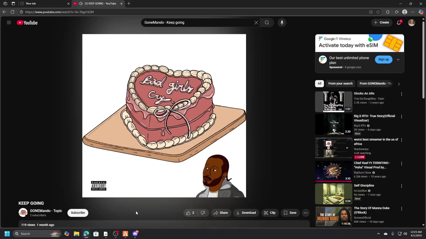Image resolution: width=426 pixels, height=239 pixels.
Task: Open options for Glocks An ARs
Action: [401, 94]
